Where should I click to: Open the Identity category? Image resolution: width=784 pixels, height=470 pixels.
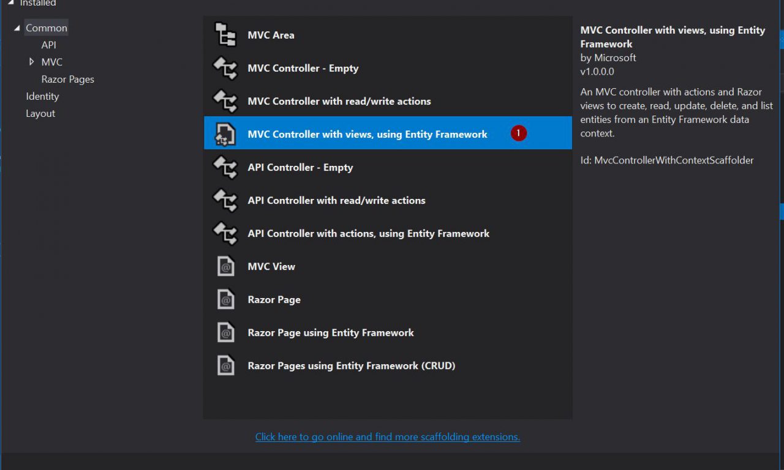coord(42,96)
